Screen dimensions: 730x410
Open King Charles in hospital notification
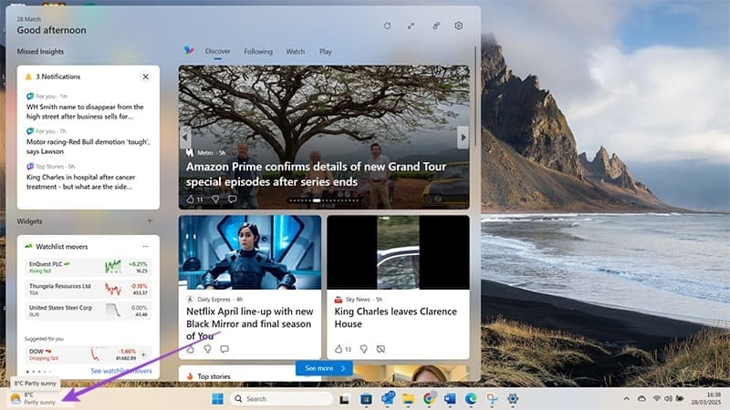pos(80,181)
